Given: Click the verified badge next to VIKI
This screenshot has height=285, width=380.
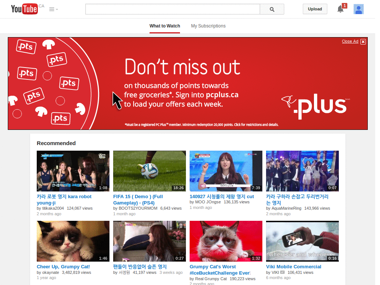Looking at the screenshot, I should coord(282,272).
